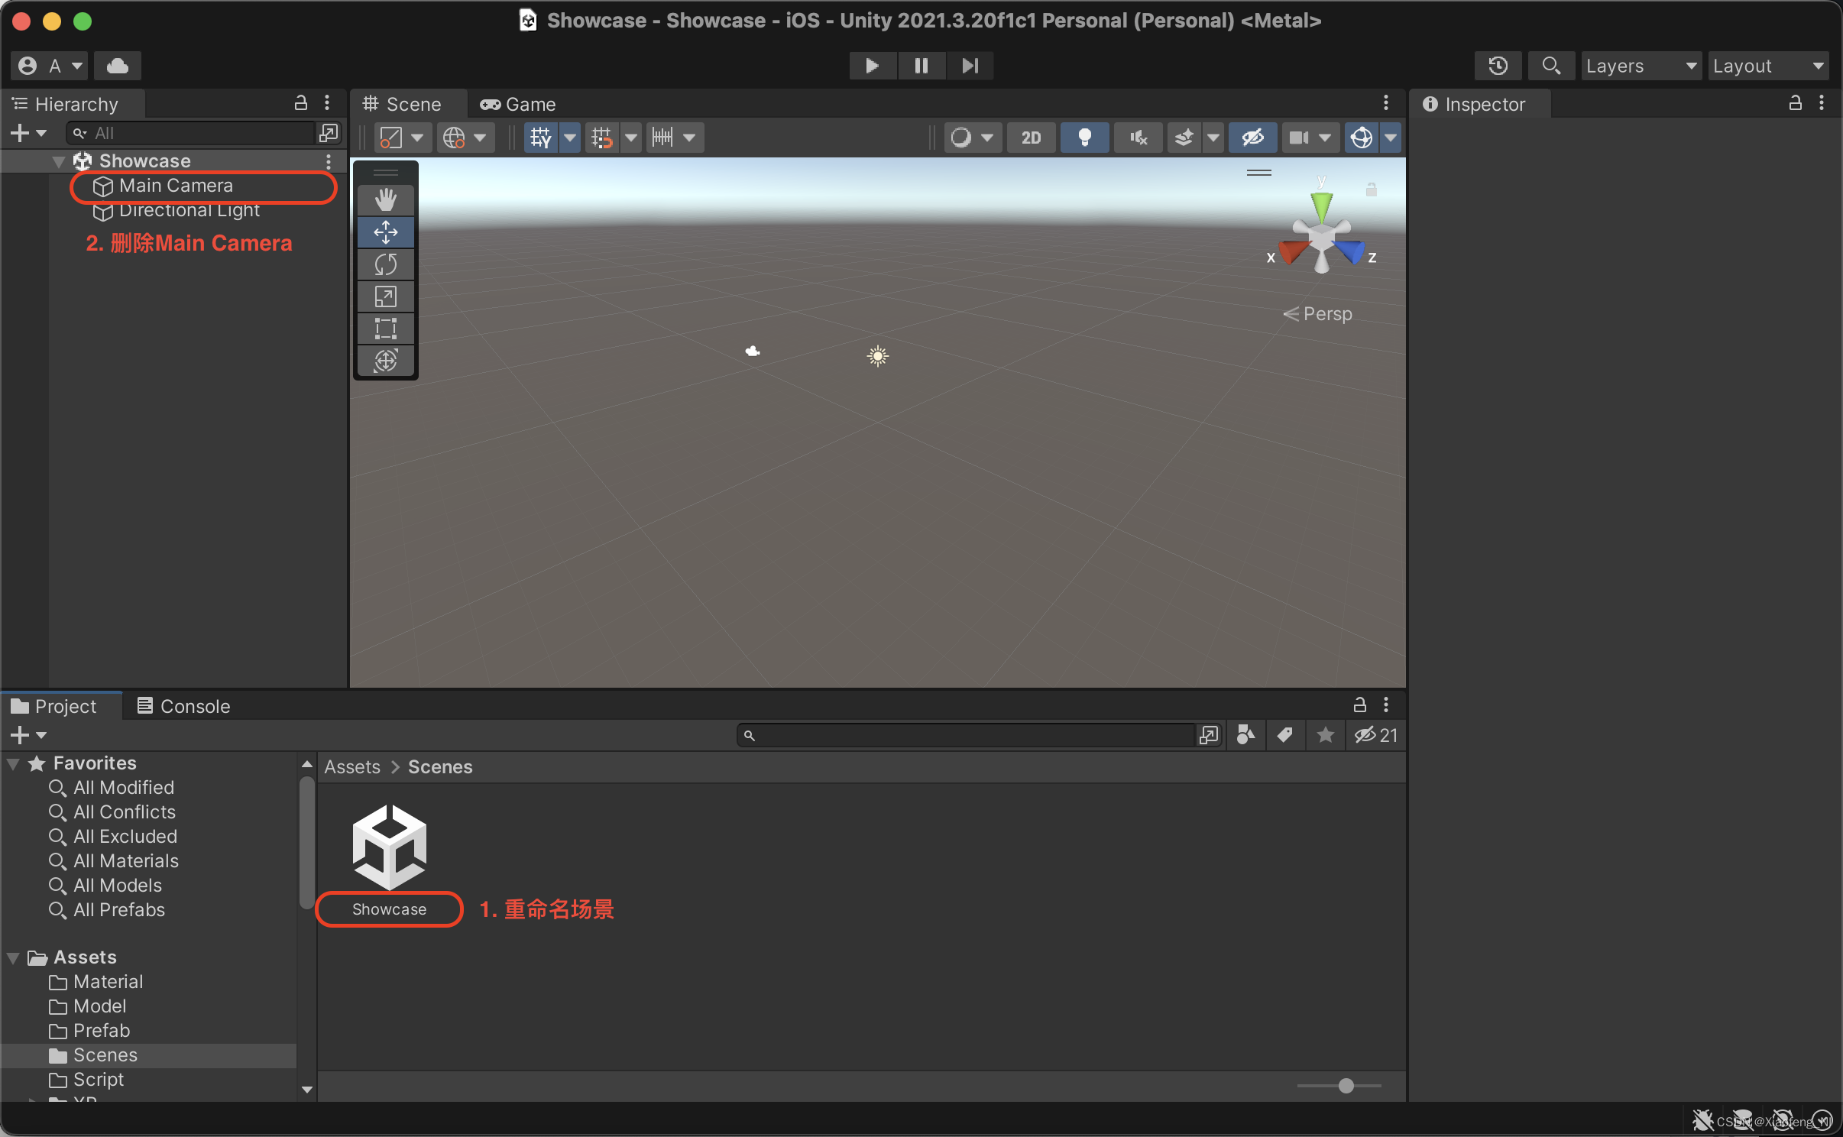
Task: Click the version history icon near Layers
Action: [x=1498, y=66]
